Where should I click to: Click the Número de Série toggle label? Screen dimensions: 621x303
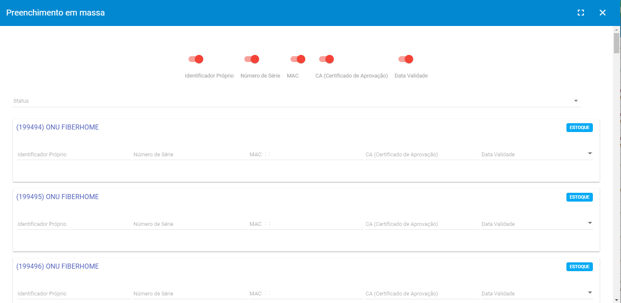260,76
